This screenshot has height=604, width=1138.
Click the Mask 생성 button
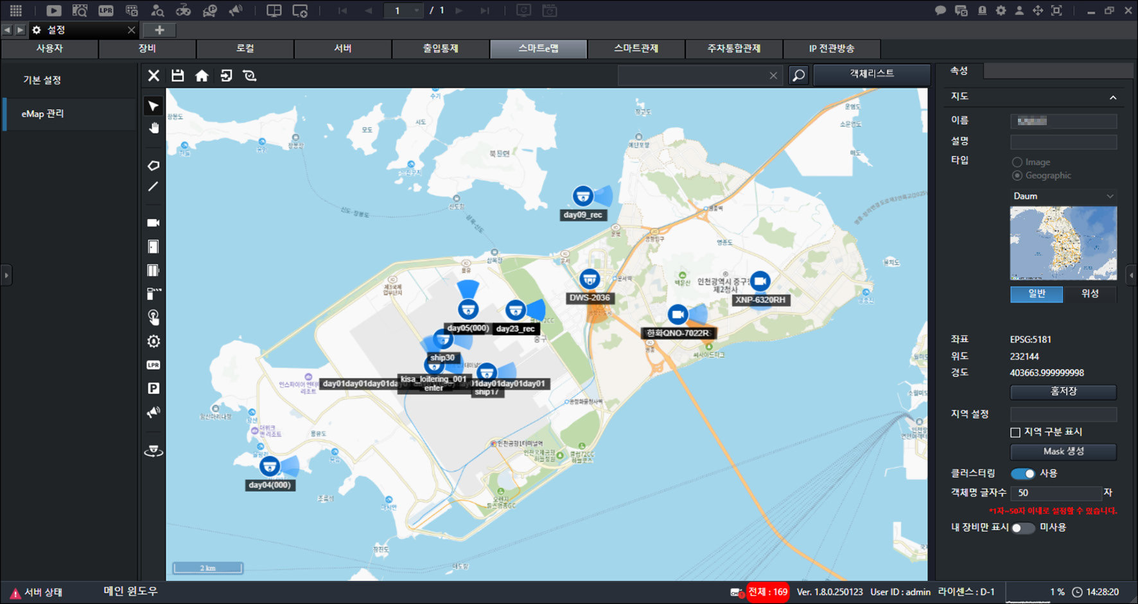click(1064, 452)
